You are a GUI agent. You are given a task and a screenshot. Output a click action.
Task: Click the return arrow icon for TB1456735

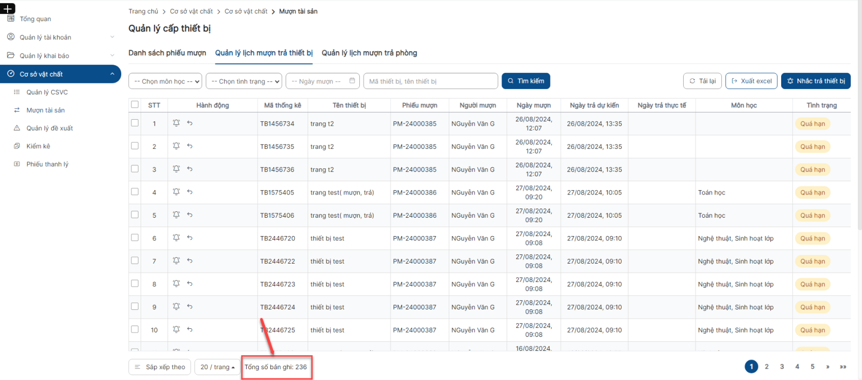click(190, 146)
